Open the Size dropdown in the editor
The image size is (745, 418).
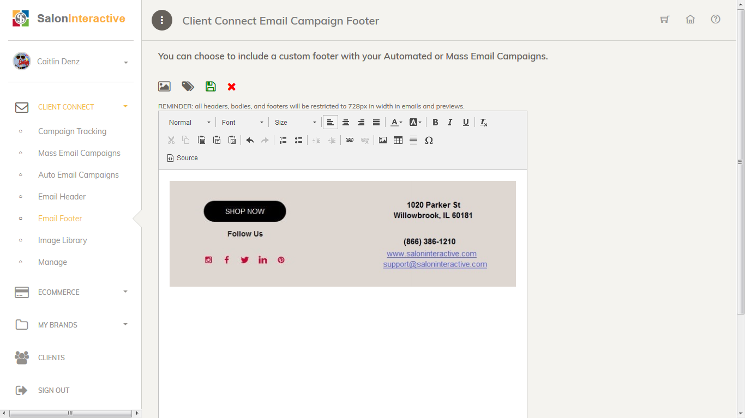[295, 122]
